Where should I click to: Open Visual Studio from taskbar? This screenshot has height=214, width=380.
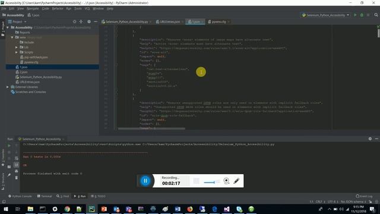click(x=227, y=209)
